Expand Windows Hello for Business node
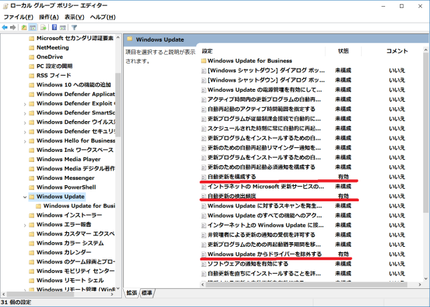 point(25,141)
